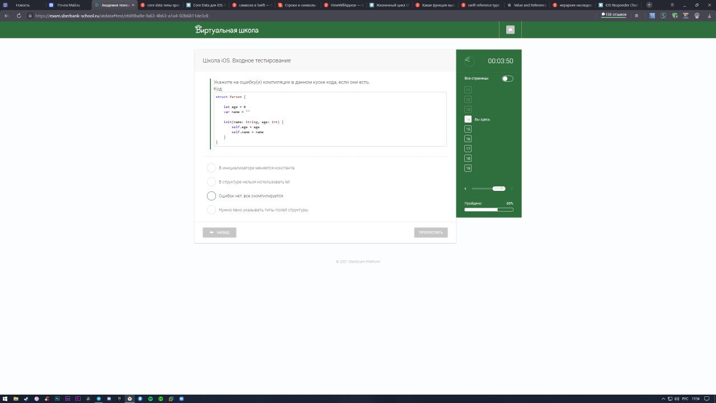716x403 pixels.
Task: Click the '158 отзывов' reviews badge
Action: 614,15
